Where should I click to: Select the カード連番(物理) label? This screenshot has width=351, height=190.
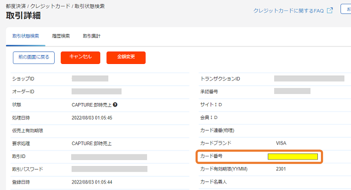[217, 130]
